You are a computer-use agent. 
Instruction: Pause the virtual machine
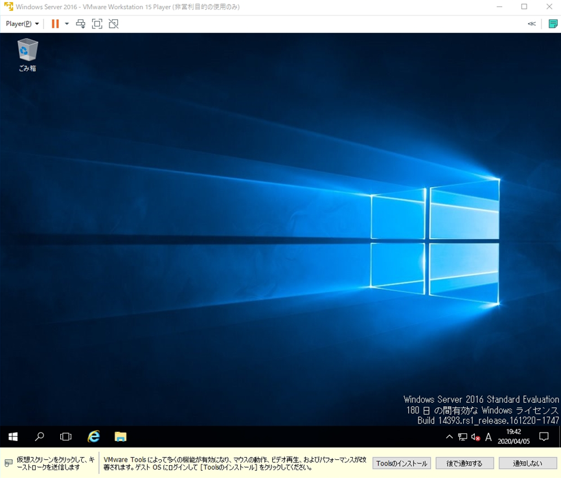55,24
